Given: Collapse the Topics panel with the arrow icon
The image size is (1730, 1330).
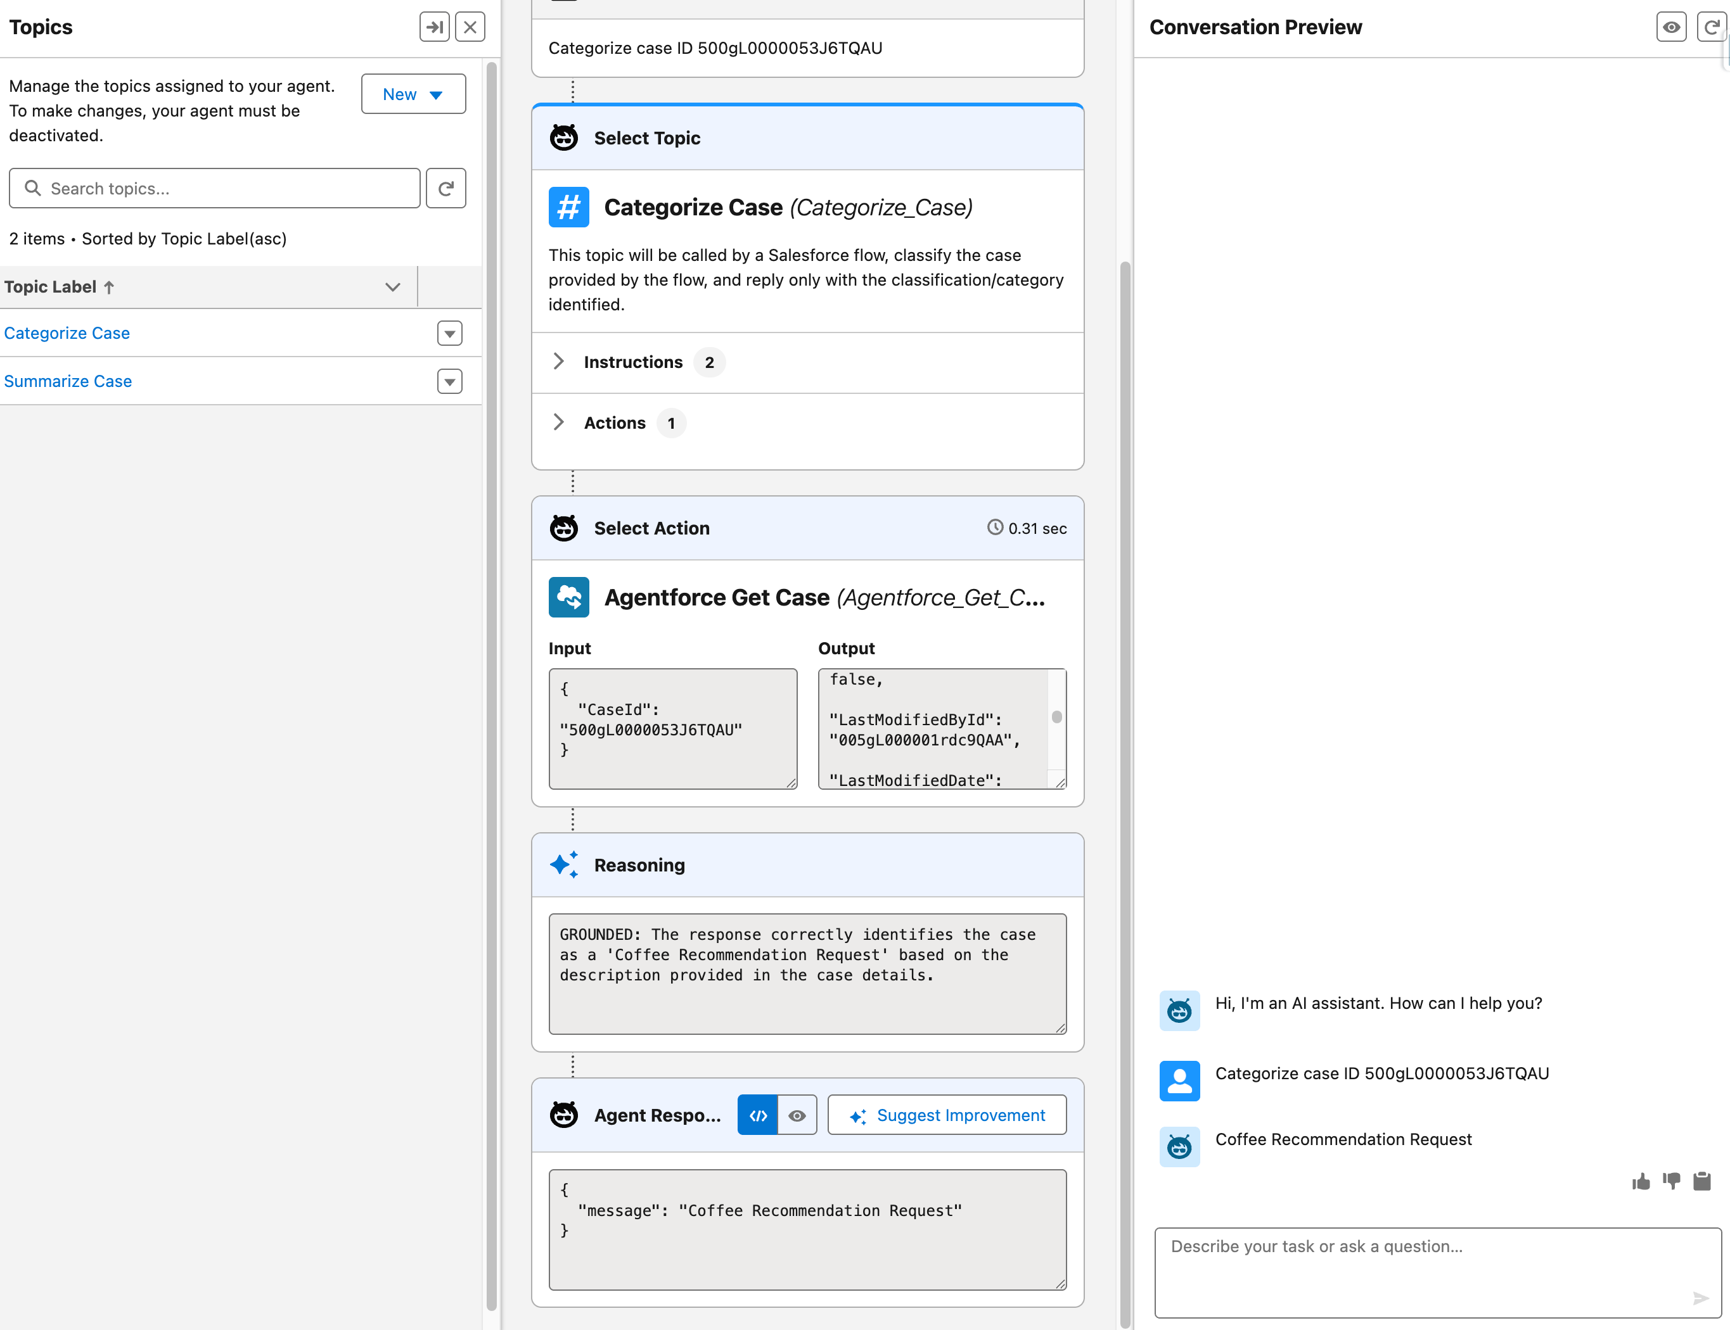Looking at the screenshot, I should pyautogui.click(x=434, y=27).
